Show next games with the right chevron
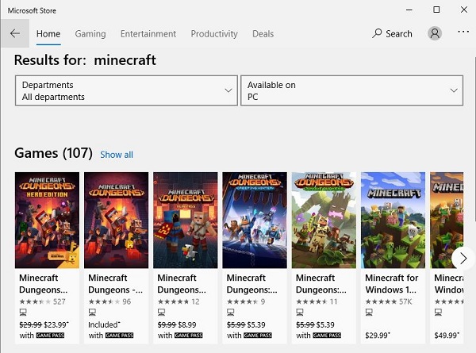476x353 pixels. point(463,259)
